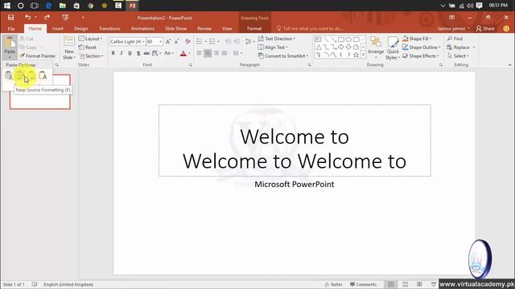
Task: Open the add or remove columns menu
Action: [x=237, y=53]
